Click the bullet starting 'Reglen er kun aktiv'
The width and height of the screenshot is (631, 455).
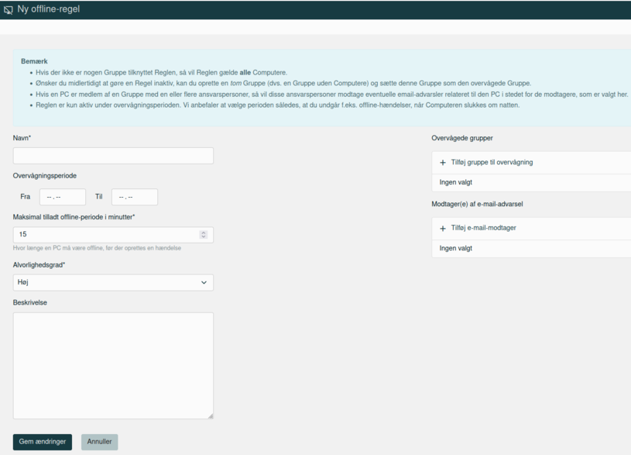[x=278, y=105]
